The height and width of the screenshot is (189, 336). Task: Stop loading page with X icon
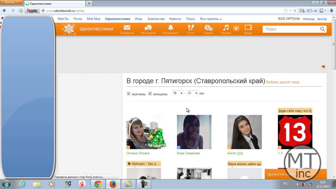tap(295, 11)
